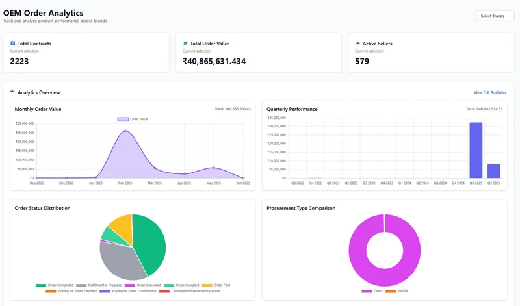Toggle the Fulfilment in Progress legend item

pyautogui.click(x=99, y=285)
